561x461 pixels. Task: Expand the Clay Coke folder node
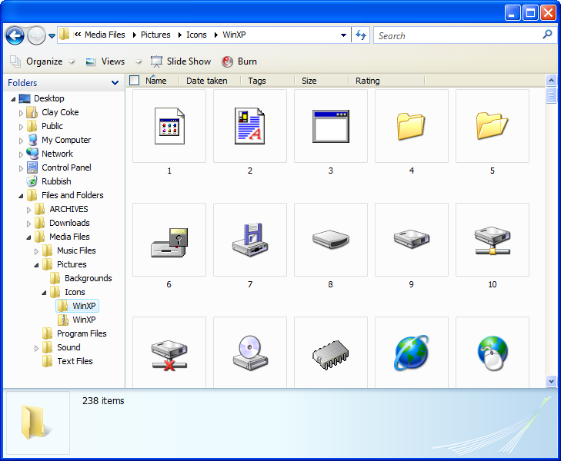(21, 113)
